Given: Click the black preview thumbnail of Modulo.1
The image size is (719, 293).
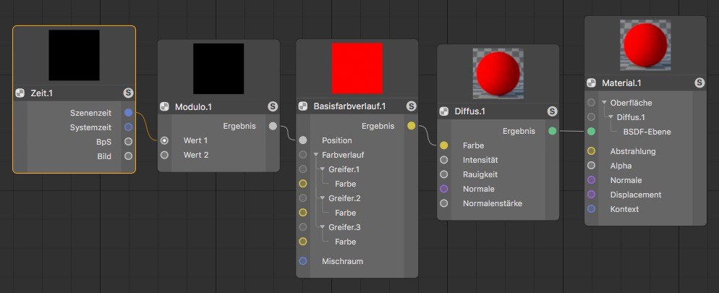Looking at the screenshot, I should (218, 69).
